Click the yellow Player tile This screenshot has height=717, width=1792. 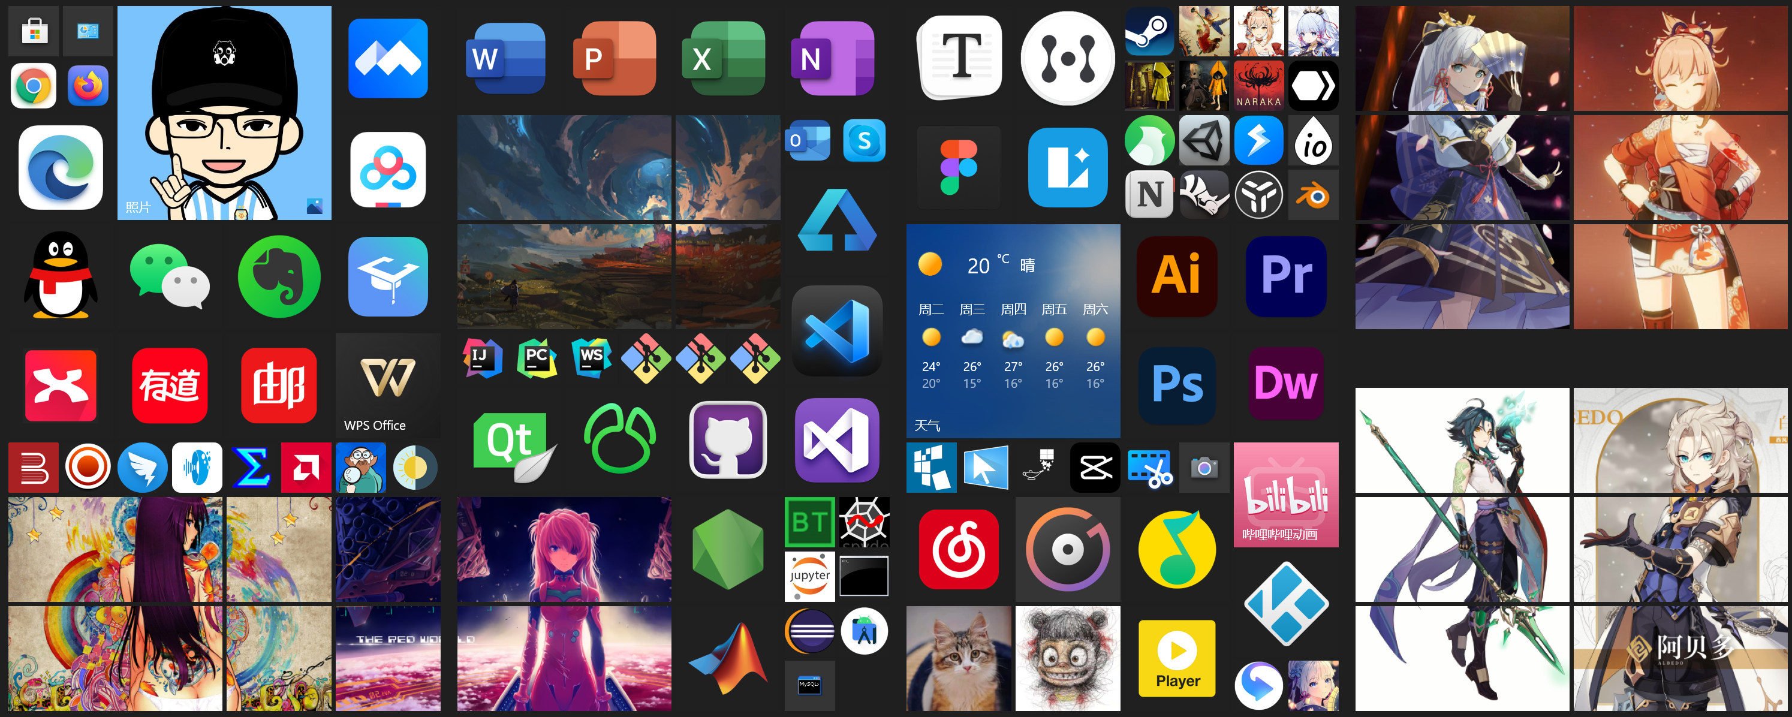(1176, 658)
